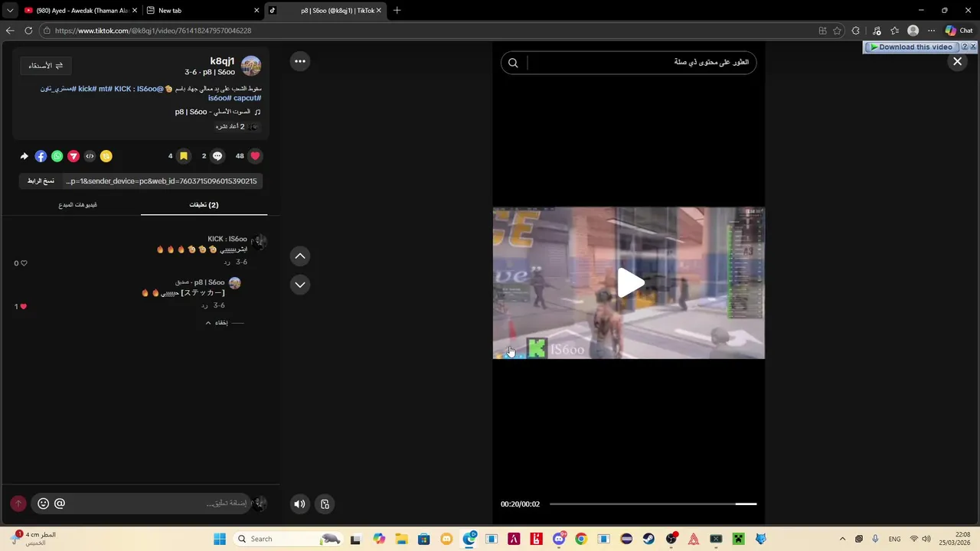Open the k8qj1 profile name

pos(222,61)
